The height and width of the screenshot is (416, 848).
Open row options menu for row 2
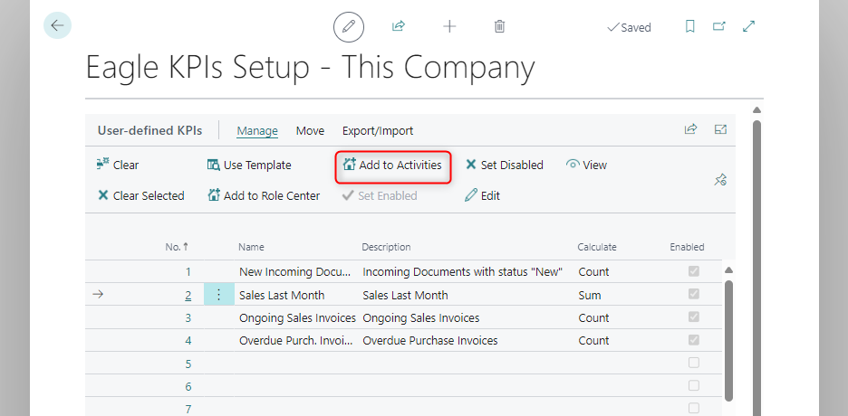coord(218,295)
